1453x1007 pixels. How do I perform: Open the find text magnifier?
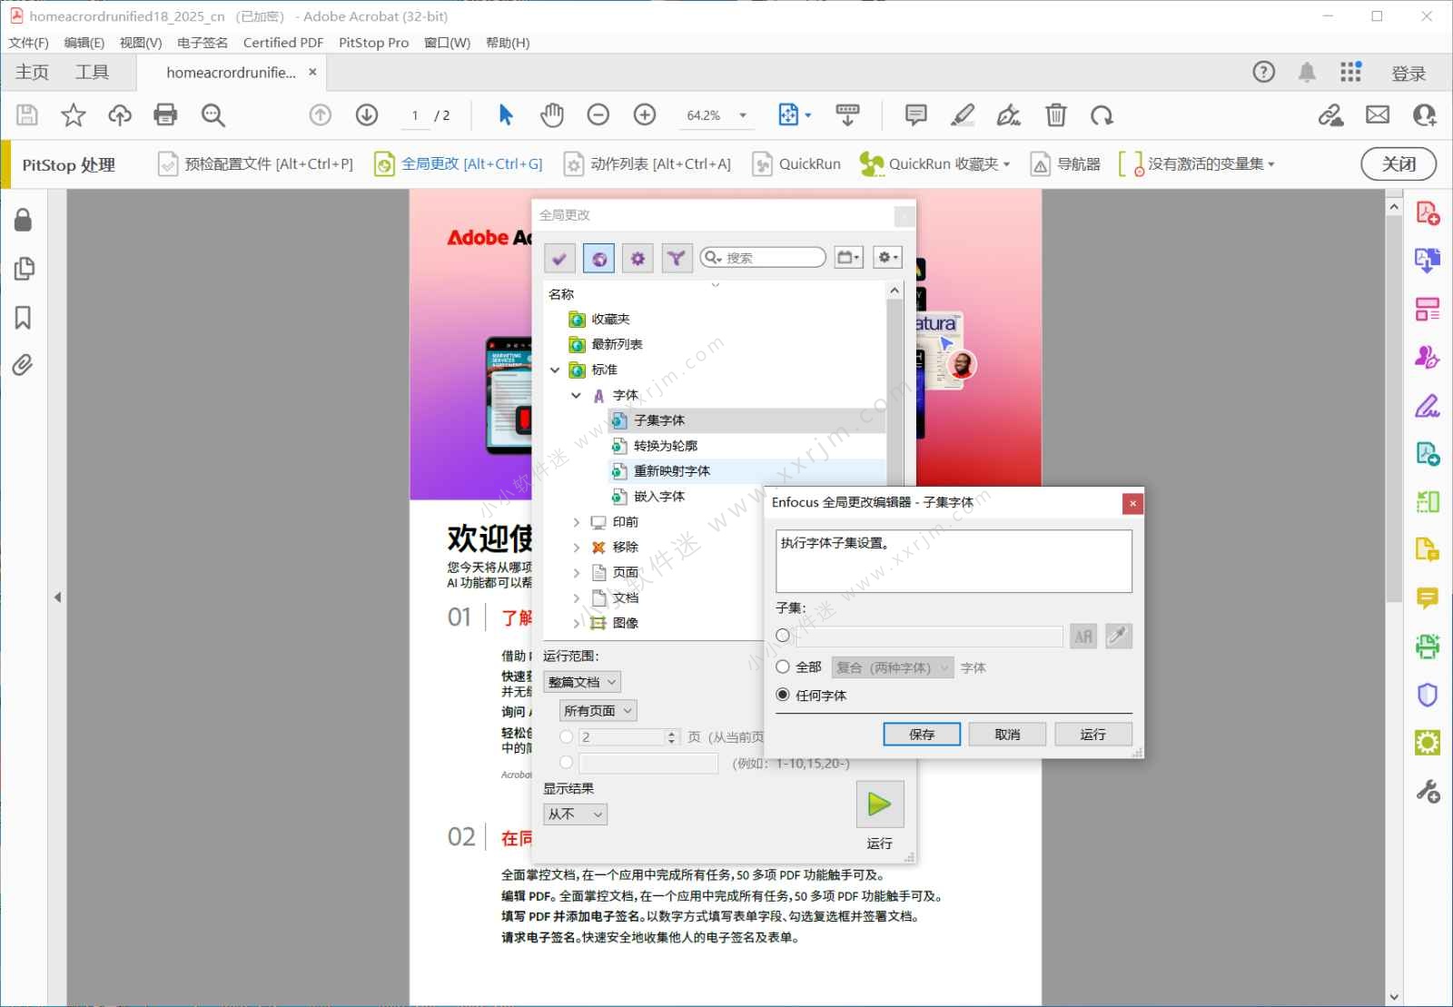tap(213, 114)
